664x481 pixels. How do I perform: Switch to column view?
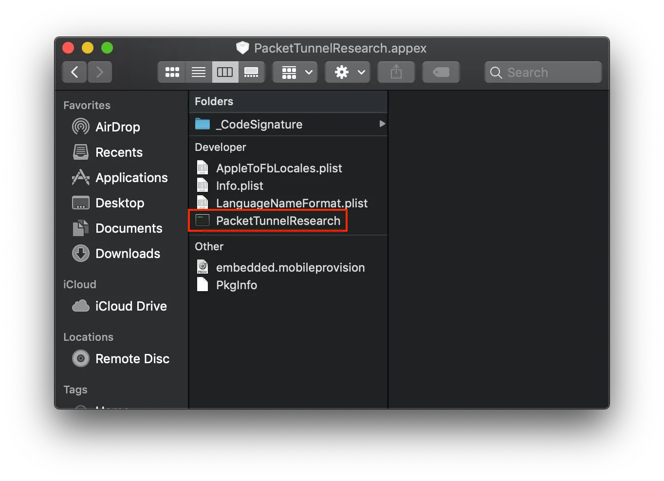click(x=225, y=72)
